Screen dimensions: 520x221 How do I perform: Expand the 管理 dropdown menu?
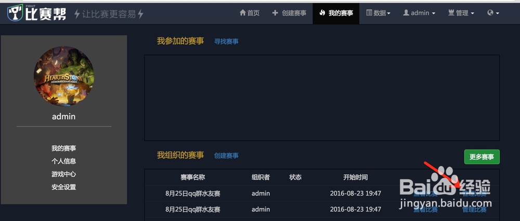[461, 13]
